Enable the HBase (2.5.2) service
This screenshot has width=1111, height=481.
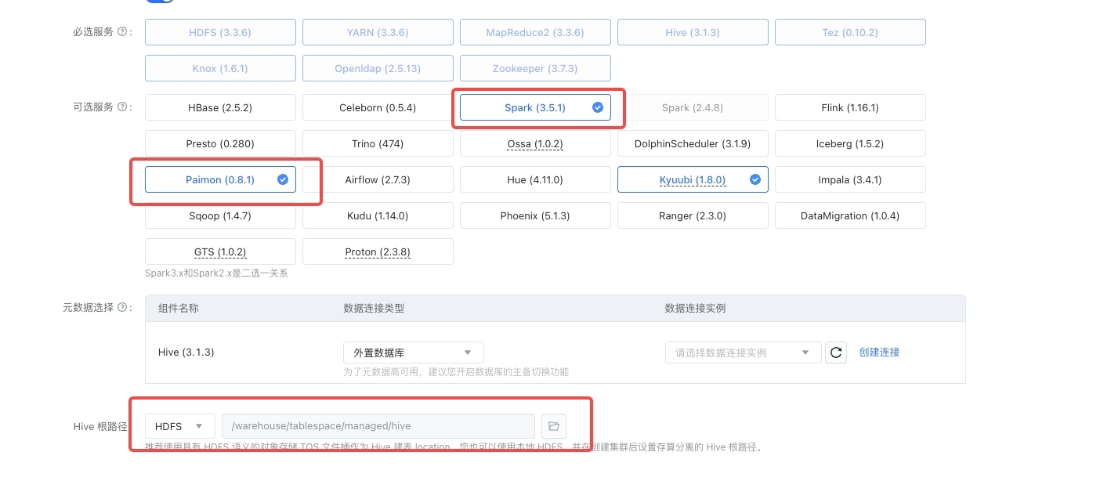[x=220, y=107]
